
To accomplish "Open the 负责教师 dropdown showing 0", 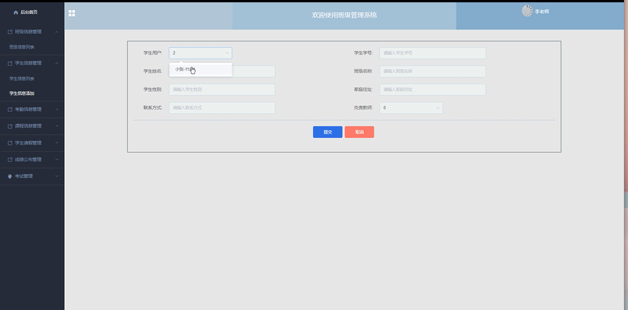I will 411,108.
